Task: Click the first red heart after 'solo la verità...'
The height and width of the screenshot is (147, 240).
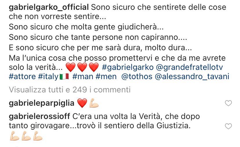Action: point(70,67)
